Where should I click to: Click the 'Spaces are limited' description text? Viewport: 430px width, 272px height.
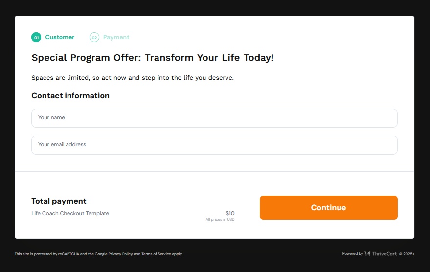pyautogui.click(x=133, y=78)
